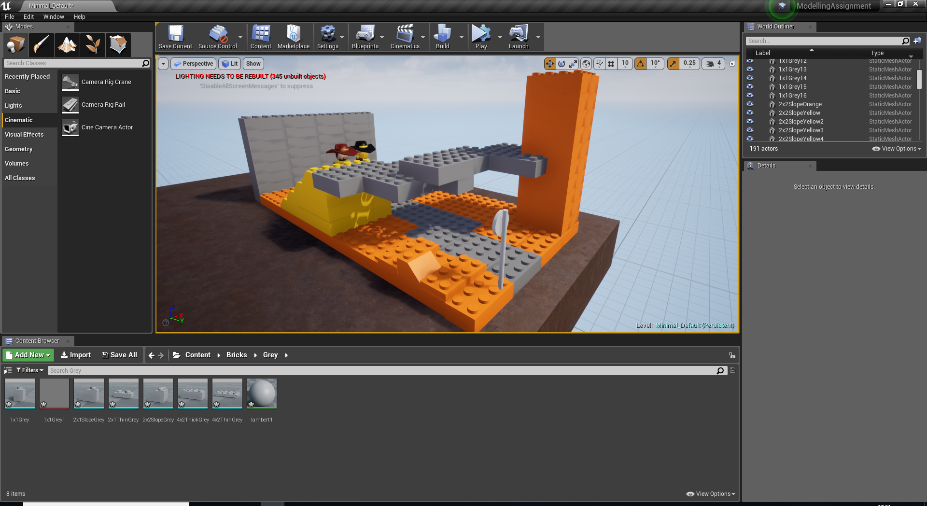Click the Import button
The height and width of the screenshot is (506, 927).
pos(76,355)
